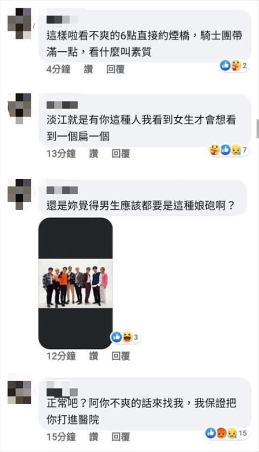259x452 pixels.
Task: Click 讚 on the 15分鐘 comment
Action: pyautogui.click(x=94, y=437)
